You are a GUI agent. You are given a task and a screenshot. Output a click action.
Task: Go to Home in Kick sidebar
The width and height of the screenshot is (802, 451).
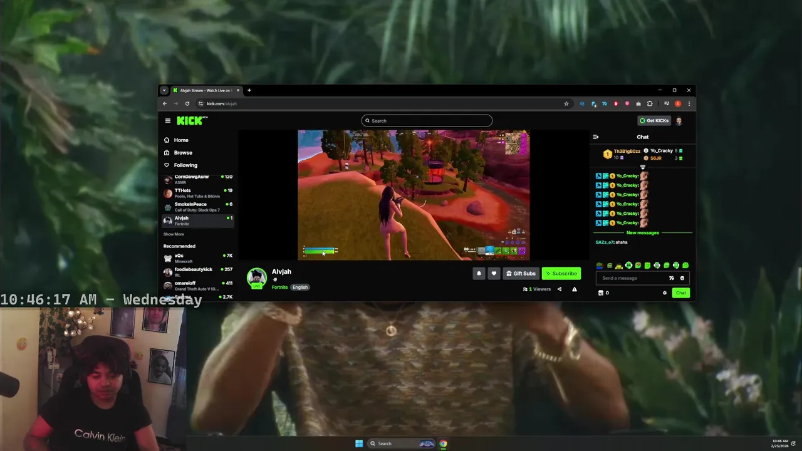coord(181,140)
